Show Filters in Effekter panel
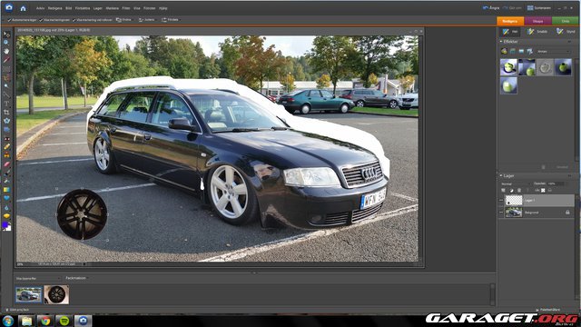This screenshot has width=581, height=327. pos(504,51)
